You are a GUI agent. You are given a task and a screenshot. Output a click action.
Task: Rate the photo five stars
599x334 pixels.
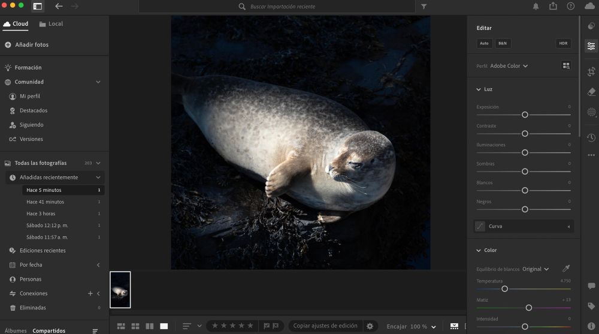250,326
